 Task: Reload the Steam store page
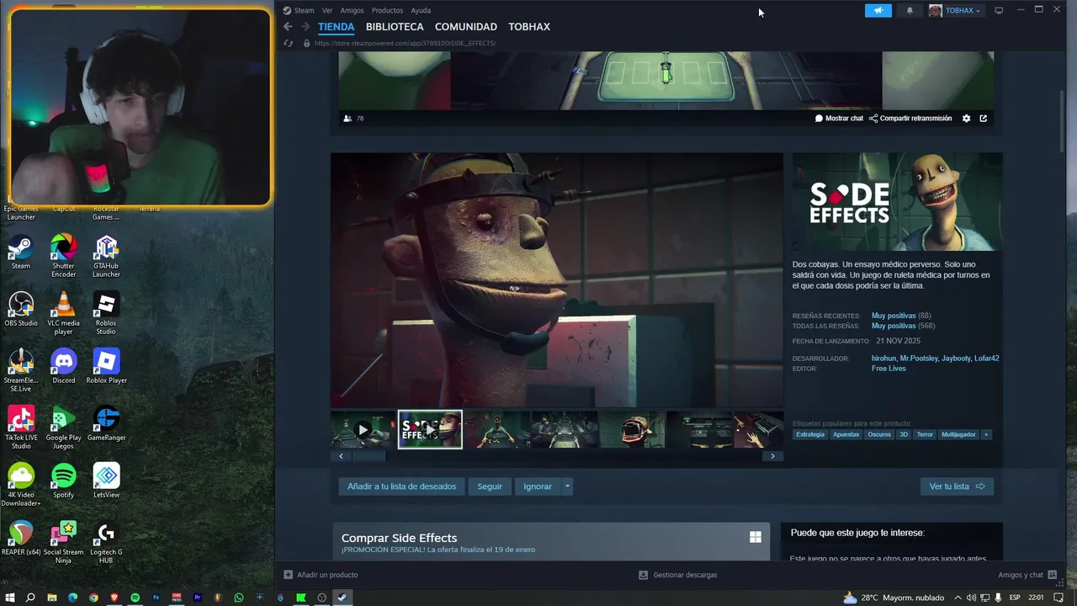(x=288, y=43)
